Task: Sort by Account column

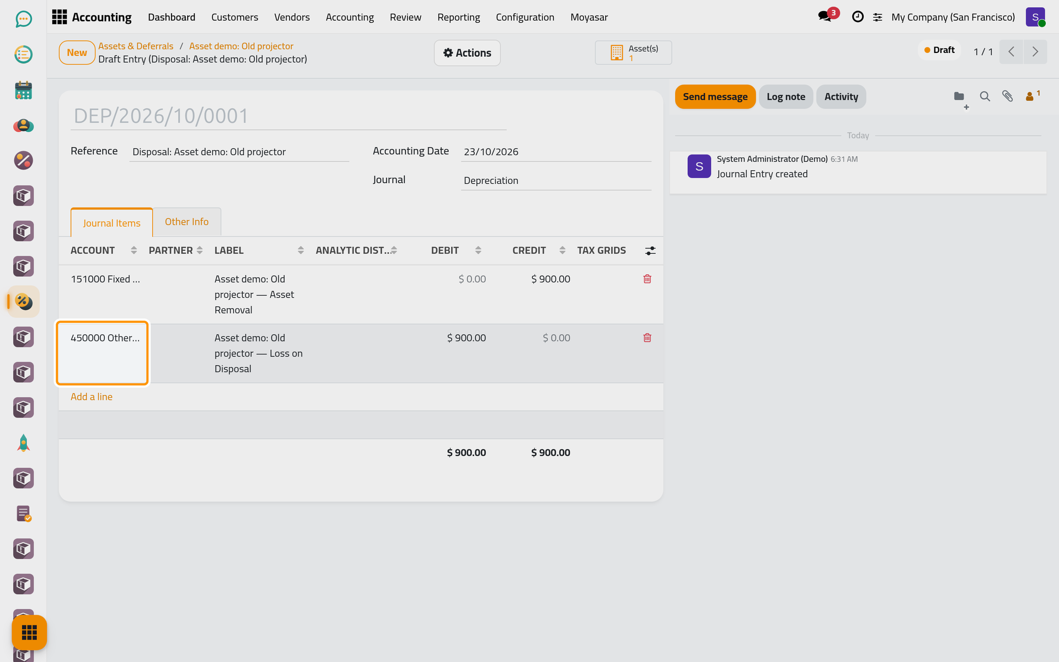Action: (104, 250)
